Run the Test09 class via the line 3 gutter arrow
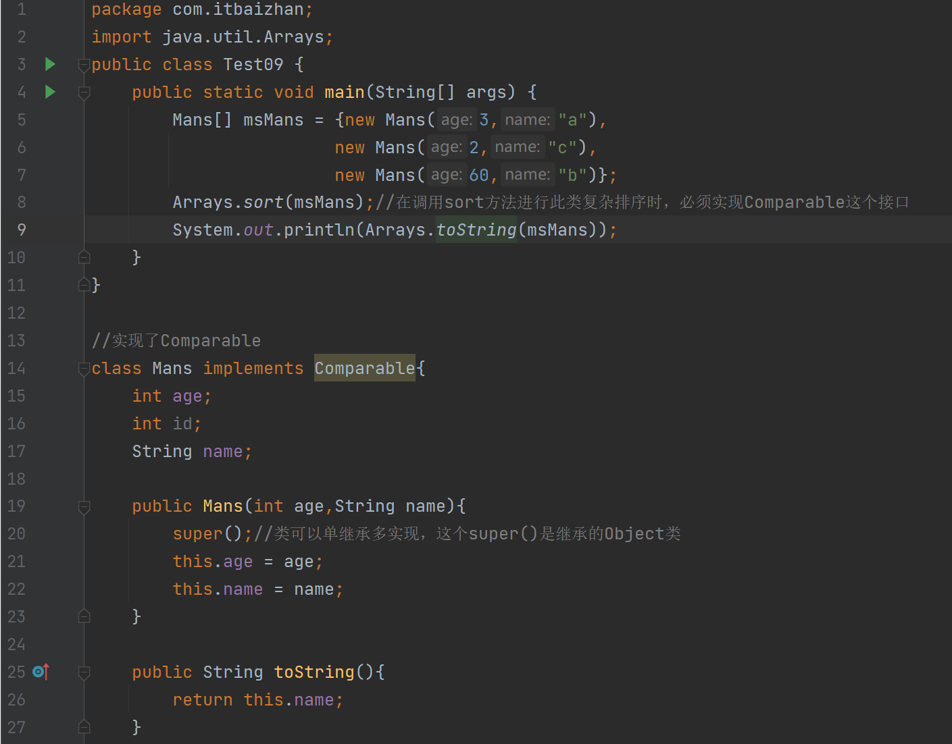 50,64
